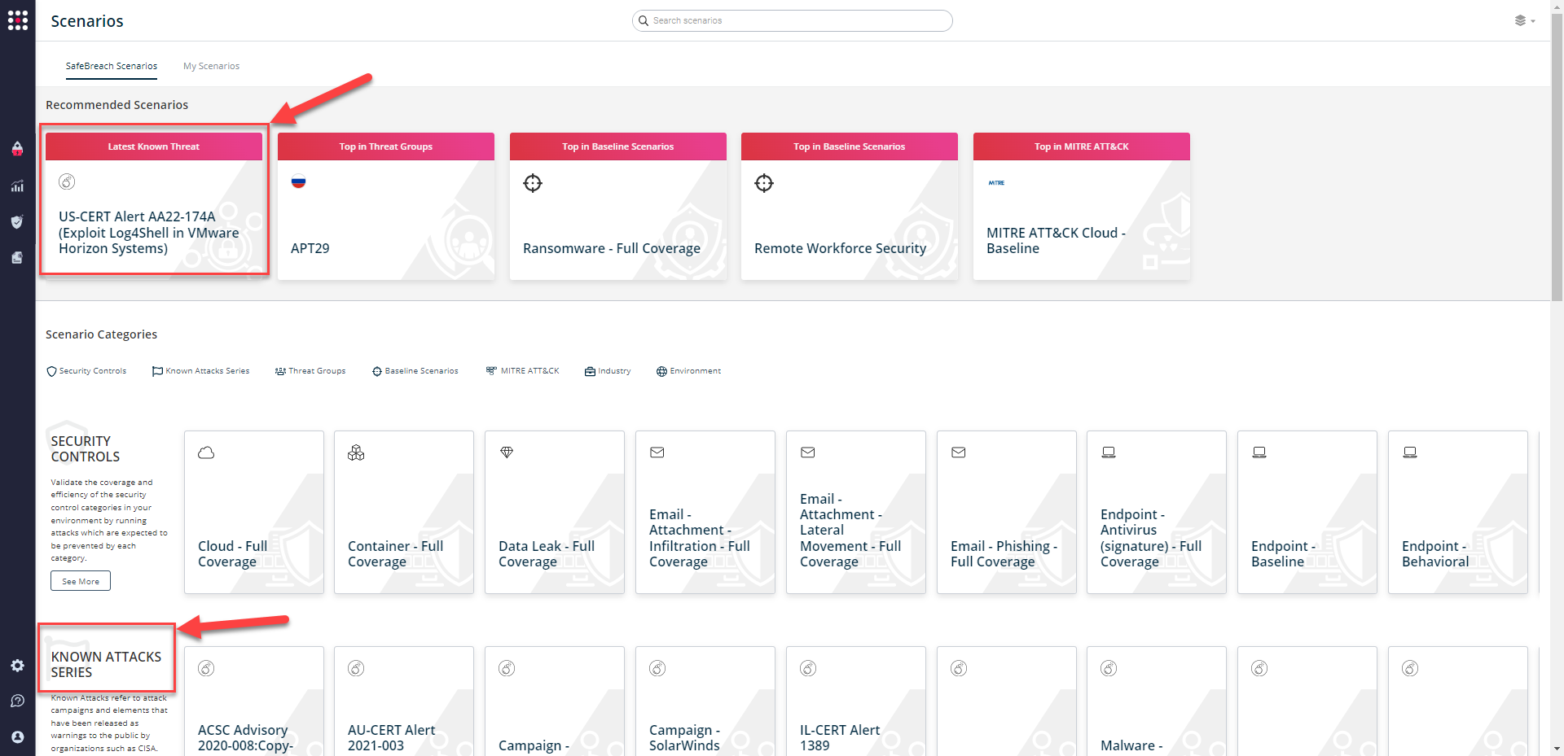Click the bomb scenarios sidebar icon
This screenshot has width=1564, height=756.
click(17, 149)
